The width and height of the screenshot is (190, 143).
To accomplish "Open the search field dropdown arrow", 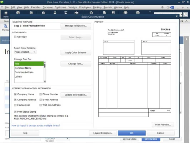I will (181, 14).
